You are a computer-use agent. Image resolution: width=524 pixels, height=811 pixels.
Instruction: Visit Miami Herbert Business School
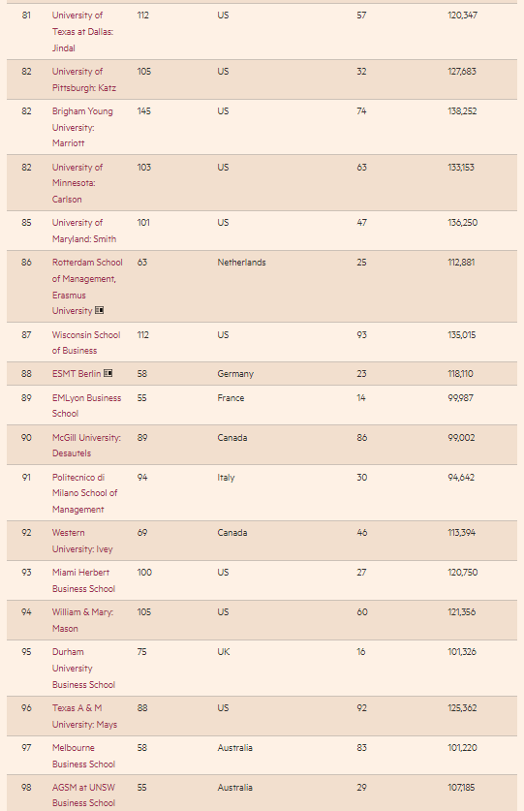(x=83, y=580)
